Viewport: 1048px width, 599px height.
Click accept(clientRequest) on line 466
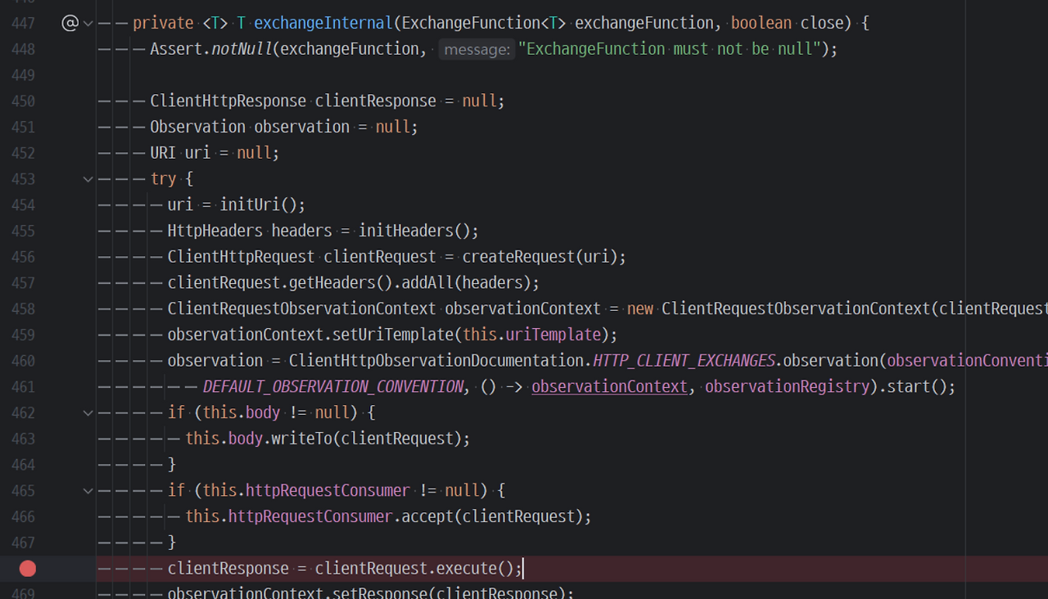pos(488,516)
